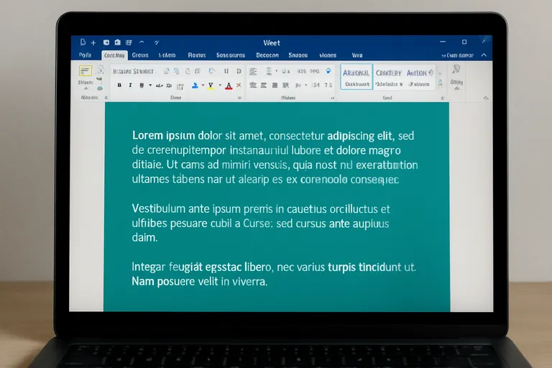Switch to the Roinws tab
The height and width of the screenshot is (368, 552).
tap(197, 55)
